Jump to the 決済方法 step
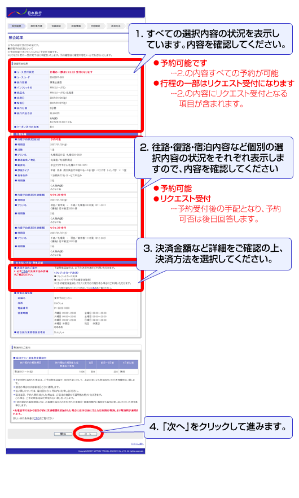The width and height of the screenshot is (299, 498). [116, 26]
